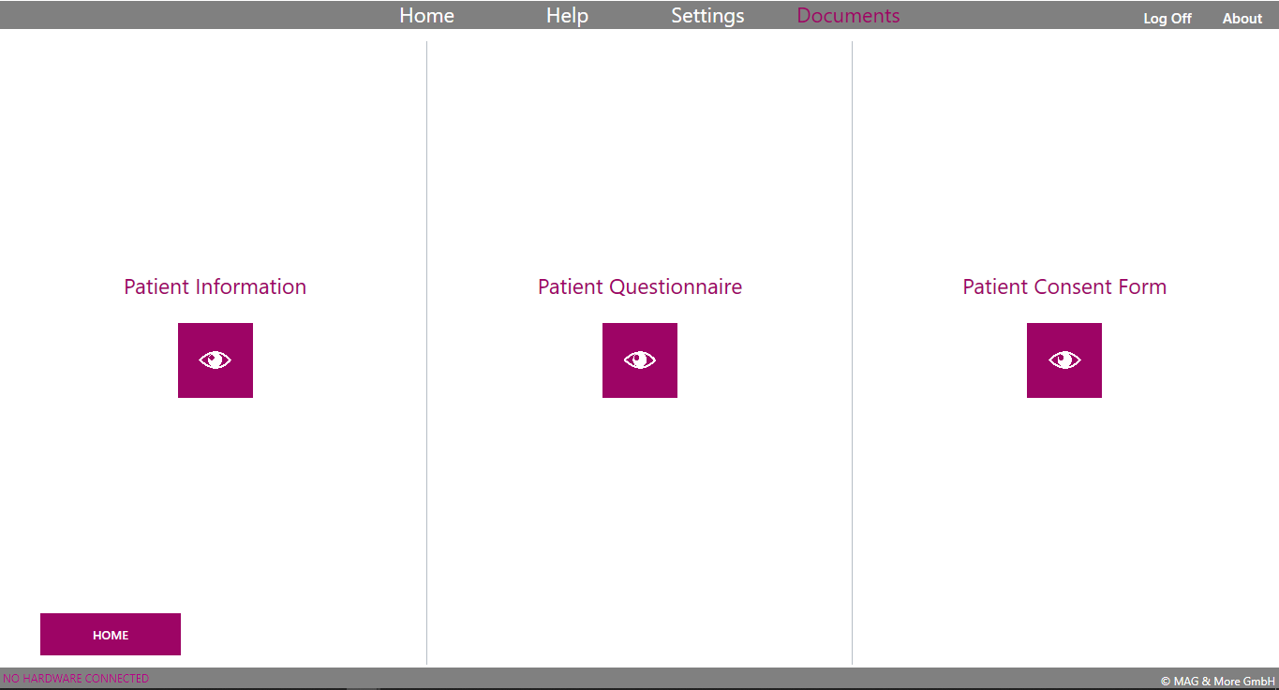The width and height of the screenshot is (1279, 690).
Task: Click divider between Questionnaire and Consent Form columns
Action: tap(852, 468)
